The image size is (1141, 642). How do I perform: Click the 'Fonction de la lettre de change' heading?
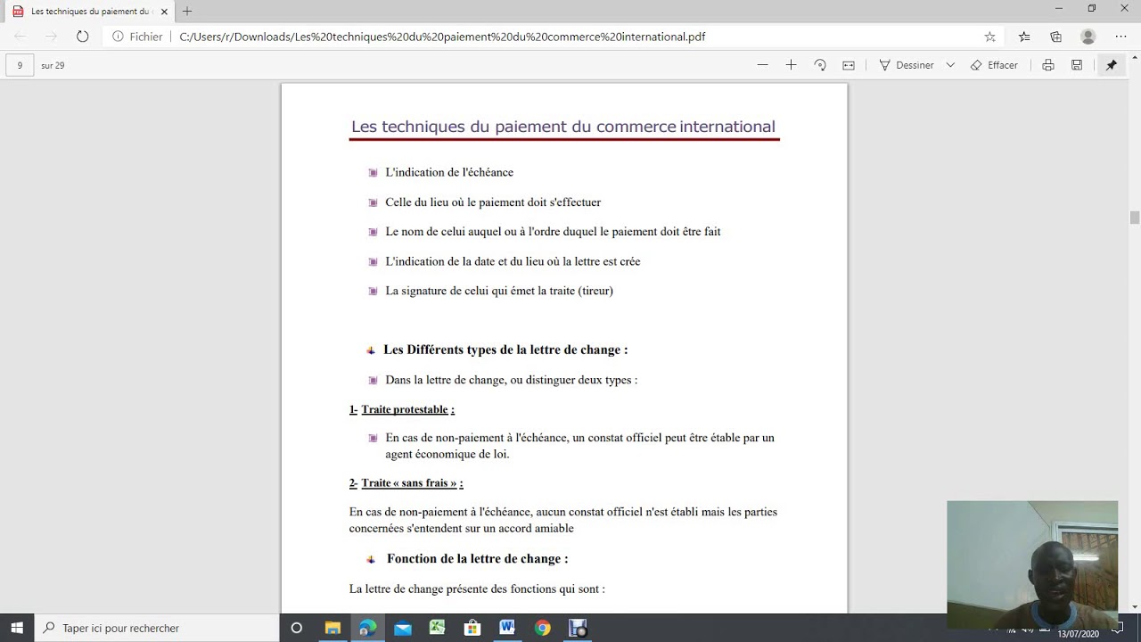click(x=477, y=558)
